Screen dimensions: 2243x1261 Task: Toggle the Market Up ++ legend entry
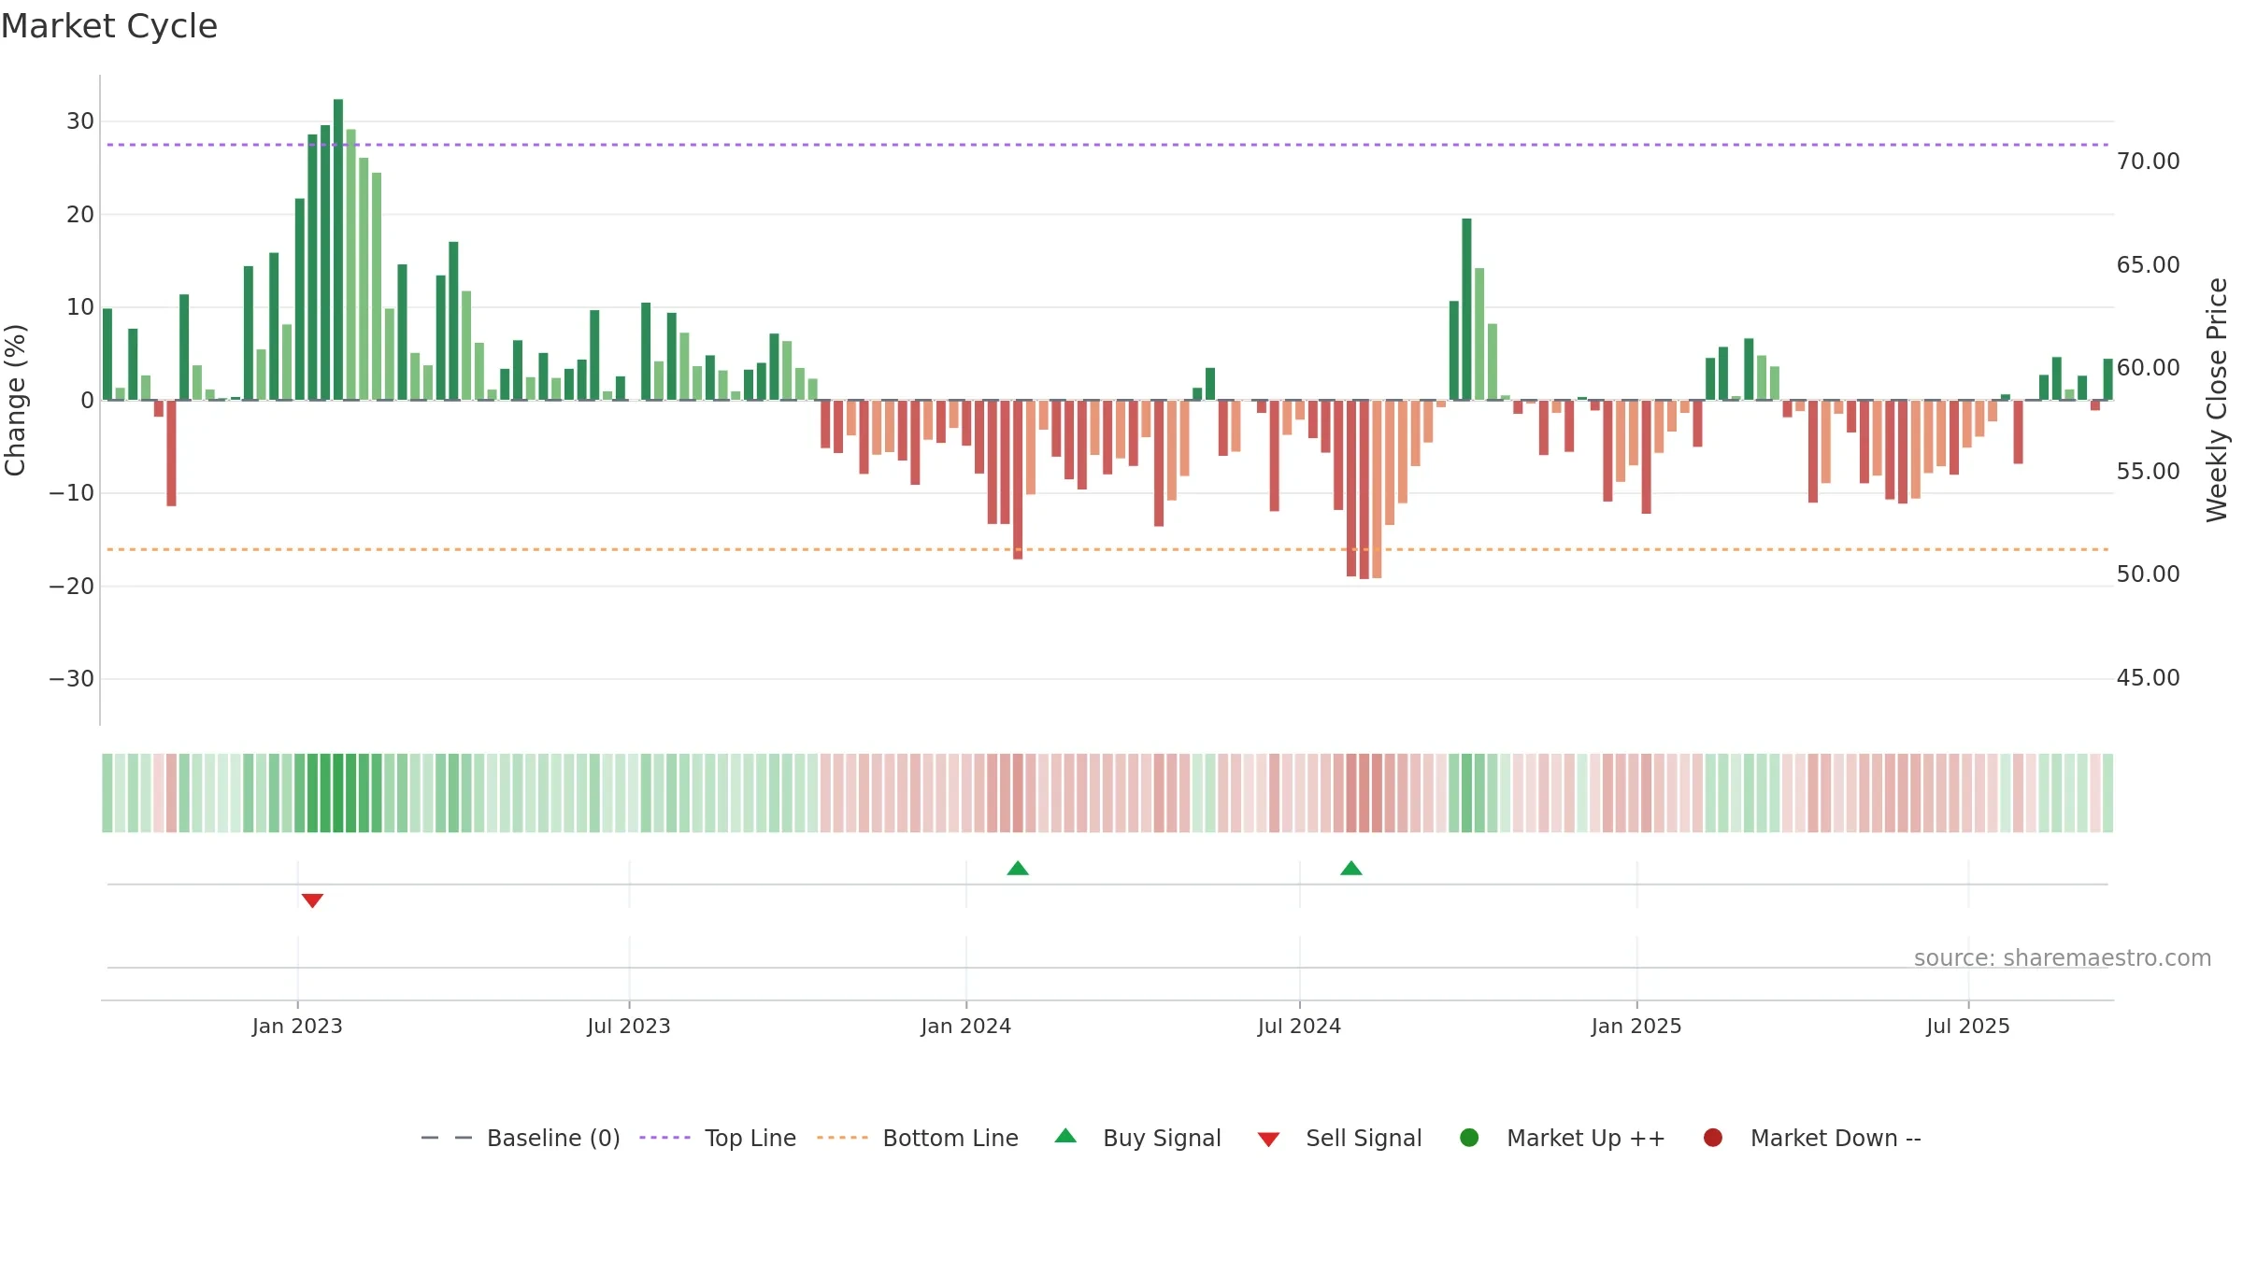pyautogui.click(x=1563, y=1138)
